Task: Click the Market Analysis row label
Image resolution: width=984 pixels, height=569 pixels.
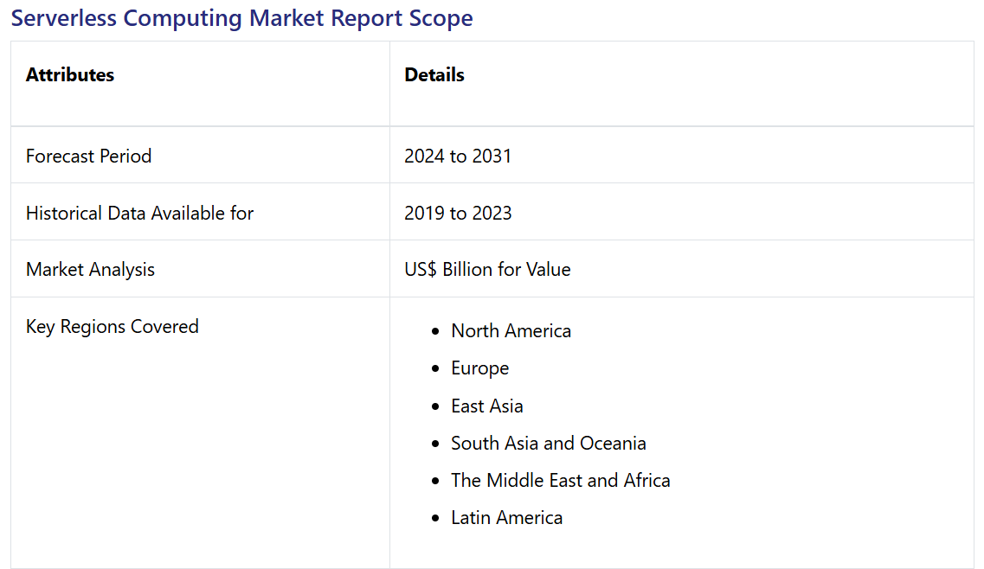Action: pos(90,270)
